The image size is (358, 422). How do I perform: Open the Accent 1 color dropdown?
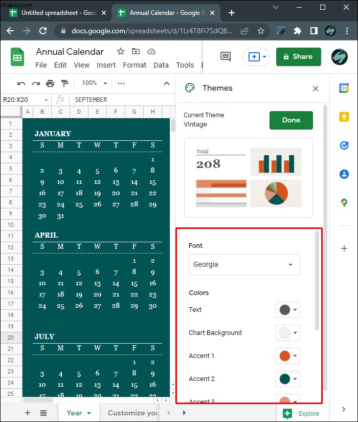(x=288, y=356)
